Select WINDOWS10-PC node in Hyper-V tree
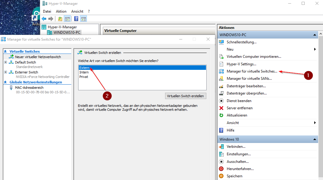 pos(67,33)
